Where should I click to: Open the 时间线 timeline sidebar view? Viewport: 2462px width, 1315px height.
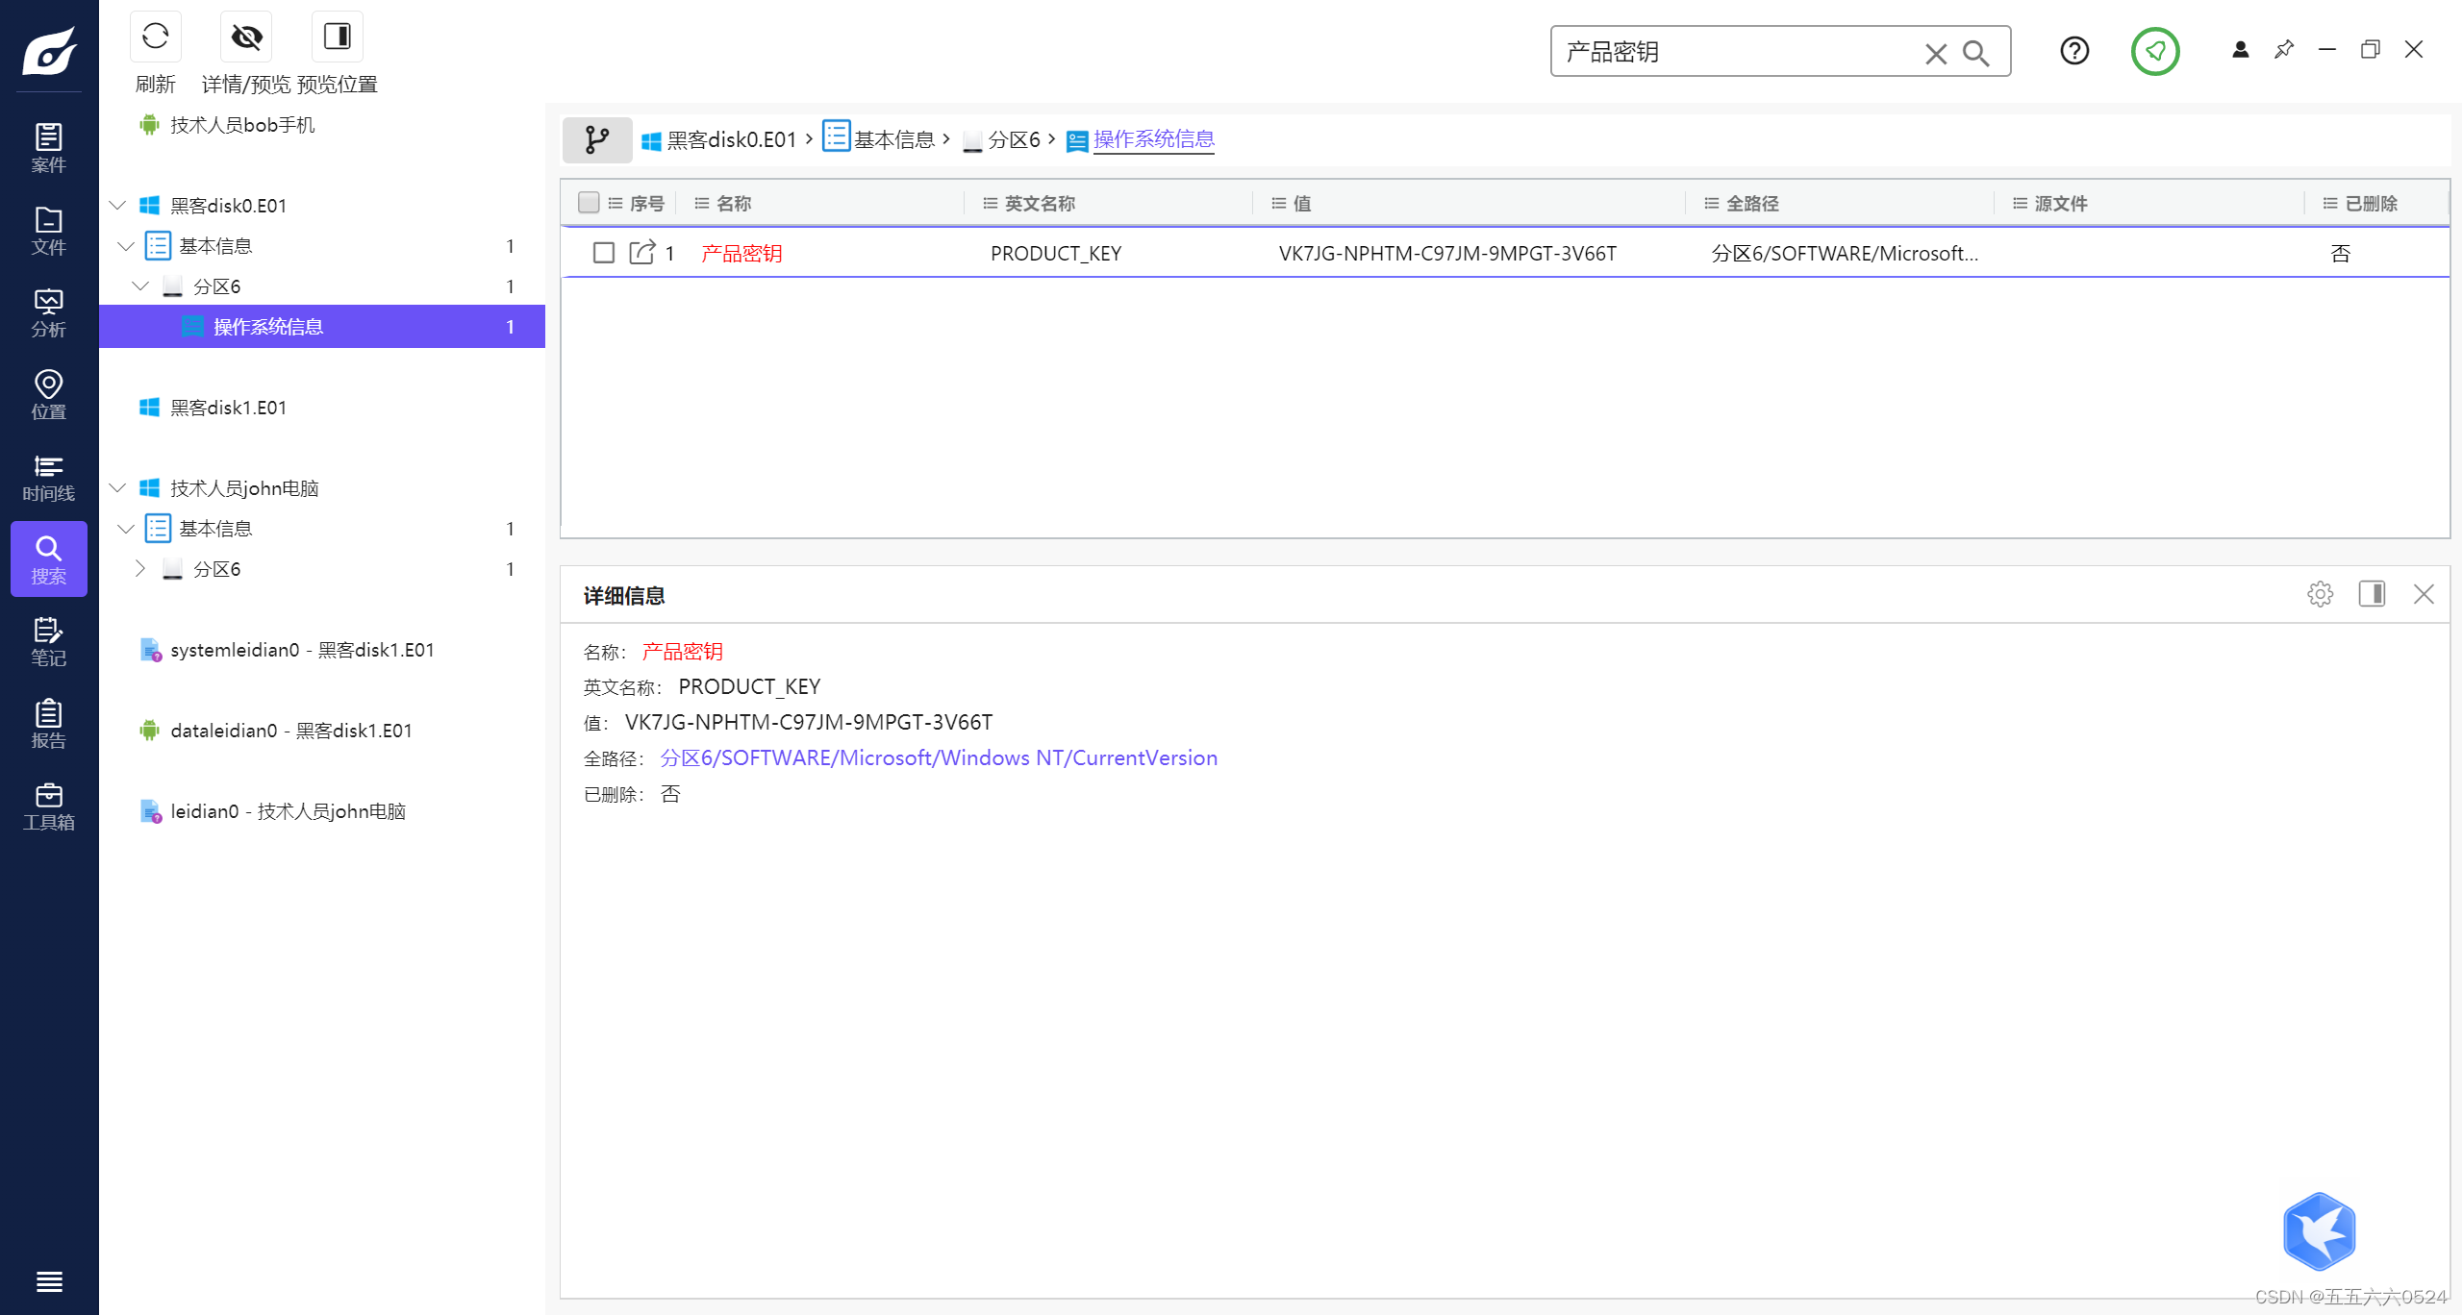48,478
